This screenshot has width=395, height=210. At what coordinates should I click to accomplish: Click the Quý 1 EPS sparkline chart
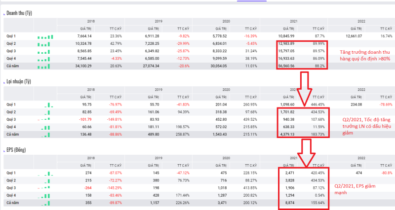click(x=45, y=173)
